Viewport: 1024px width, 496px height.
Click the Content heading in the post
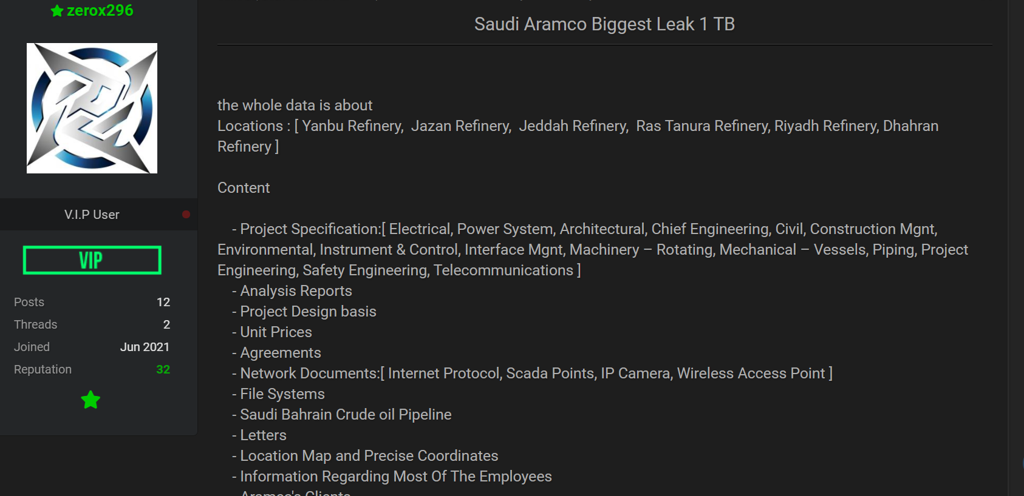[244, 188]
